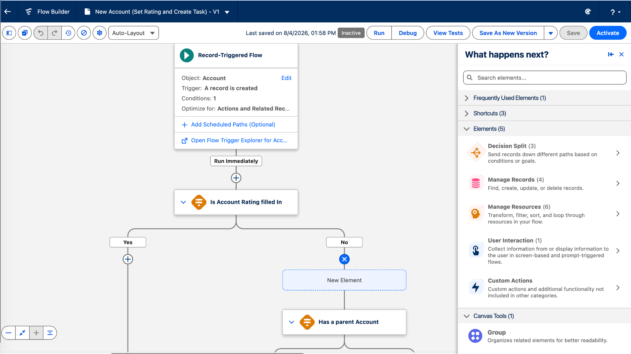Viewport: 631px width, 354px height.
Task: Edit the Account trigger object
Action: coord(286,78)
